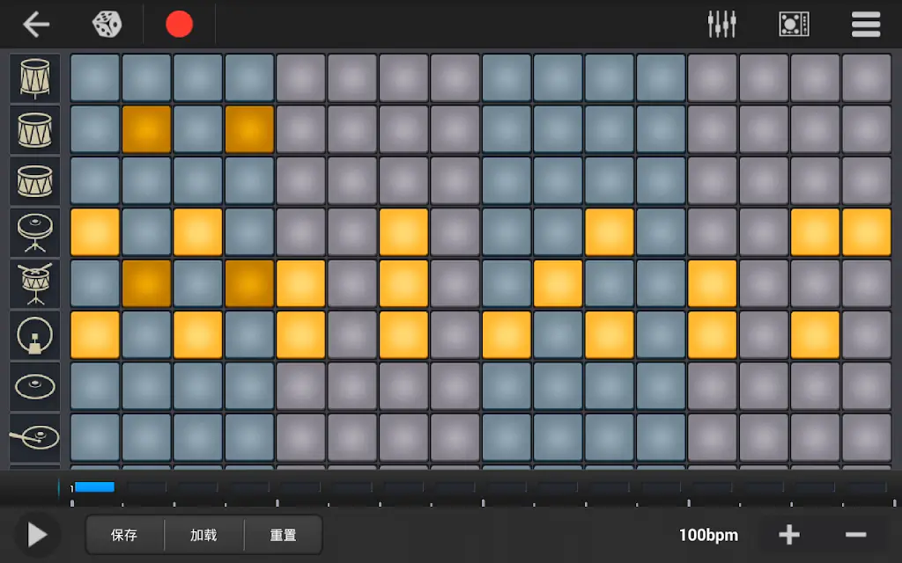
Task: Open the mixer sliders panel
Action: (x=721, y=24)
